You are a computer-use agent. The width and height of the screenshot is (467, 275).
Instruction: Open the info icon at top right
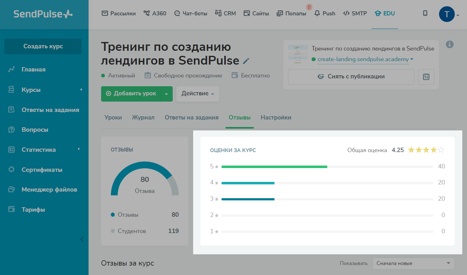(449, 45)
